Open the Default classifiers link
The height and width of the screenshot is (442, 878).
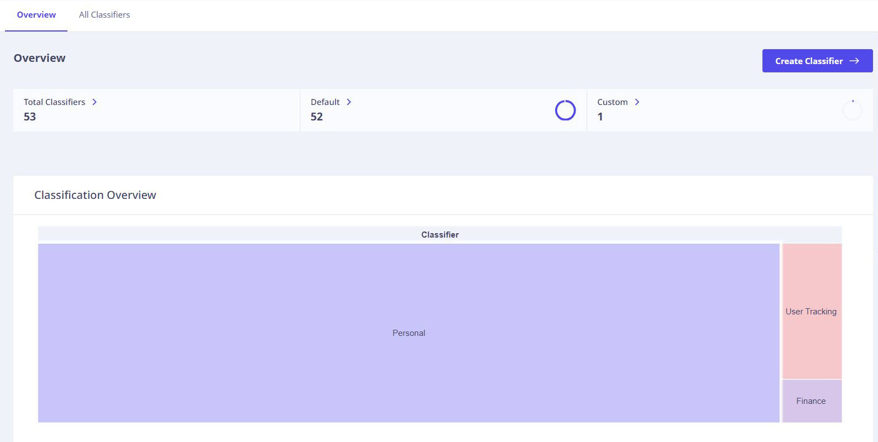click(325, 102)
